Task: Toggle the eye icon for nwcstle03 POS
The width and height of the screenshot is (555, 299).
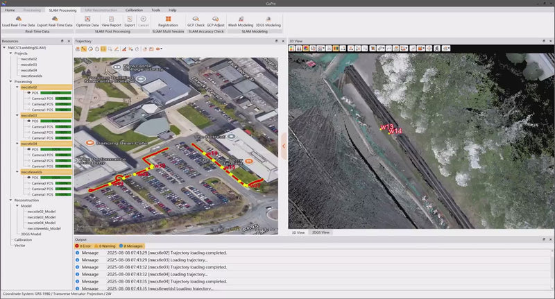Action: [28, 121]
